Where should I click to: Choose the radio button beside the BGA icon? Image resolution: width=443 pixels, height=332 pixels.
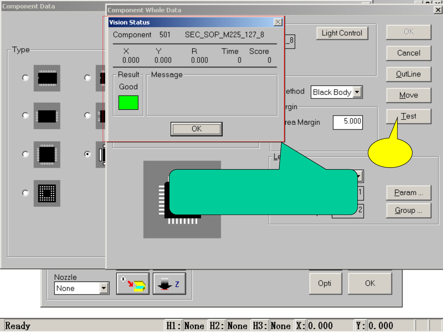click(x=26, y=193)
